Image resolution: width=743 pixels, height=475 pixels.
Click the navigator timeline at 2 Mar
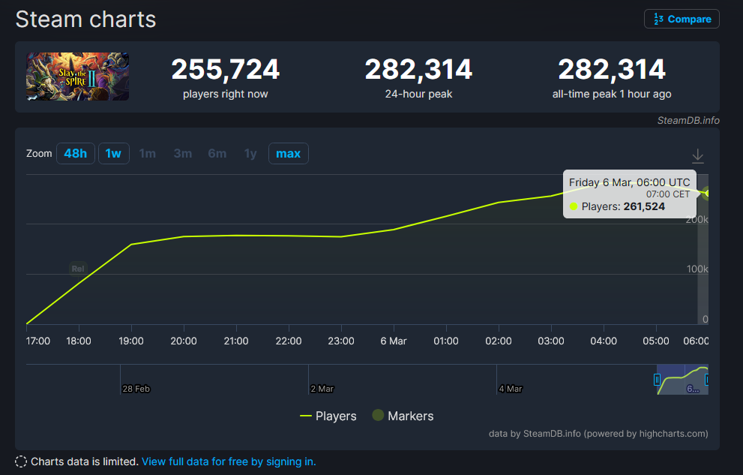click(x=322, y=389)
